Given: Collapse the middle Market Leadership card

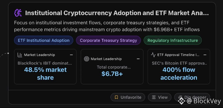Looking at the screenshot, I should point(138,59).
